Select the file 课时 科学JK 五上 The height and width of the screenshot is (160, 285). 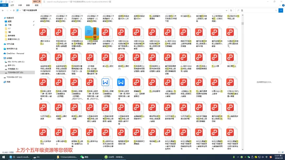[45, 36]
